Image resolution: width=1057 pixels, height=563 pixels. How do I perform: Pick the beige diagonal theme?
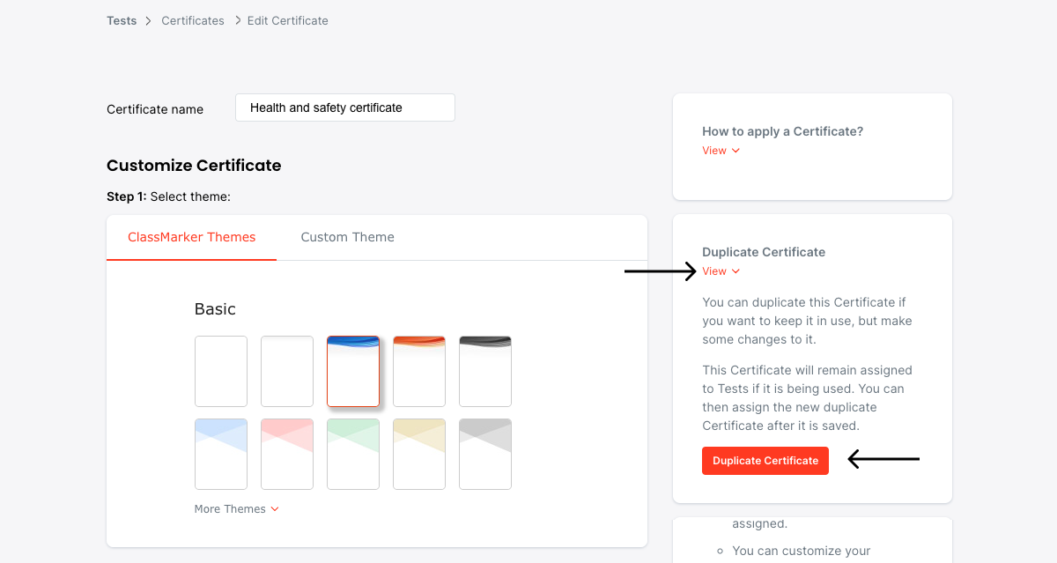(418, 454)
